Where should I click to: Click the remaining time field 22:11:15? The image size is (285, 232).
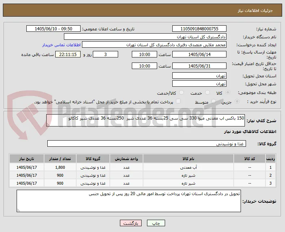[68, 54]
